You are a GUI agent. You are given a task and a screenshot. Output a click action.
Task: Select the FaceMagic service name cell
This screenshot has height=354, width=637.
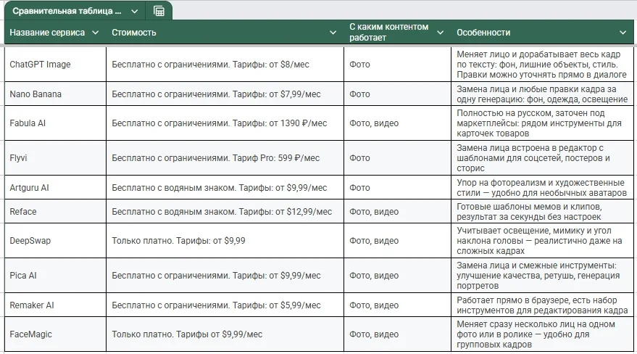click(55, 334)
